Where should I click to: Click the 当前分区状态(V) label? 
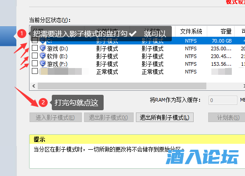[x=50, y=20]
